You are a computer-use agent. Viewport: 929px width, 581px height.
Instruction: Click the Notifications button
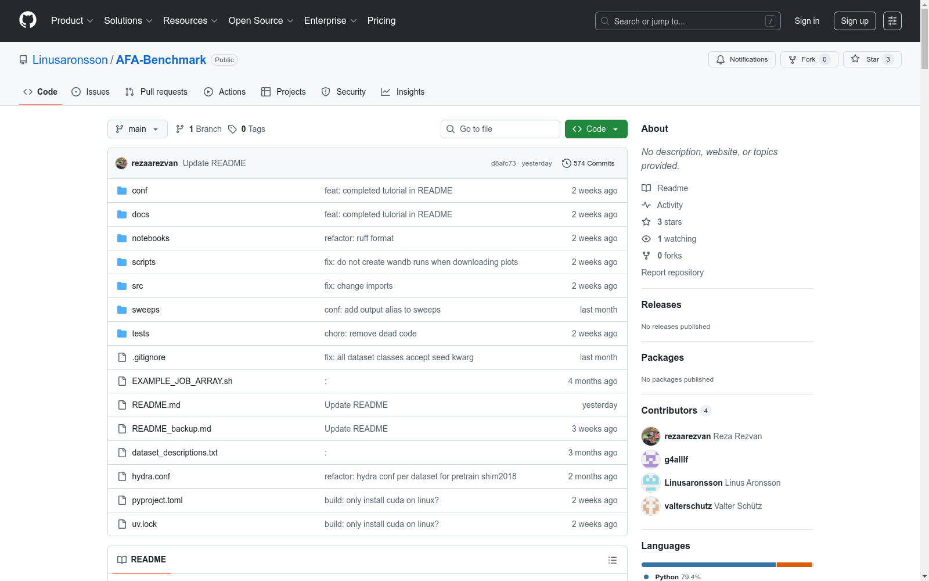click(742, 59)
